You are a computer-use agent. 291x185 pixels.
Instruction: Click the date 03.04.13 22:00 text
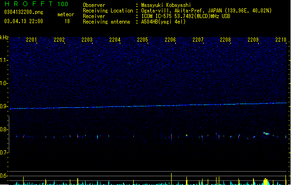pos(24,21)
